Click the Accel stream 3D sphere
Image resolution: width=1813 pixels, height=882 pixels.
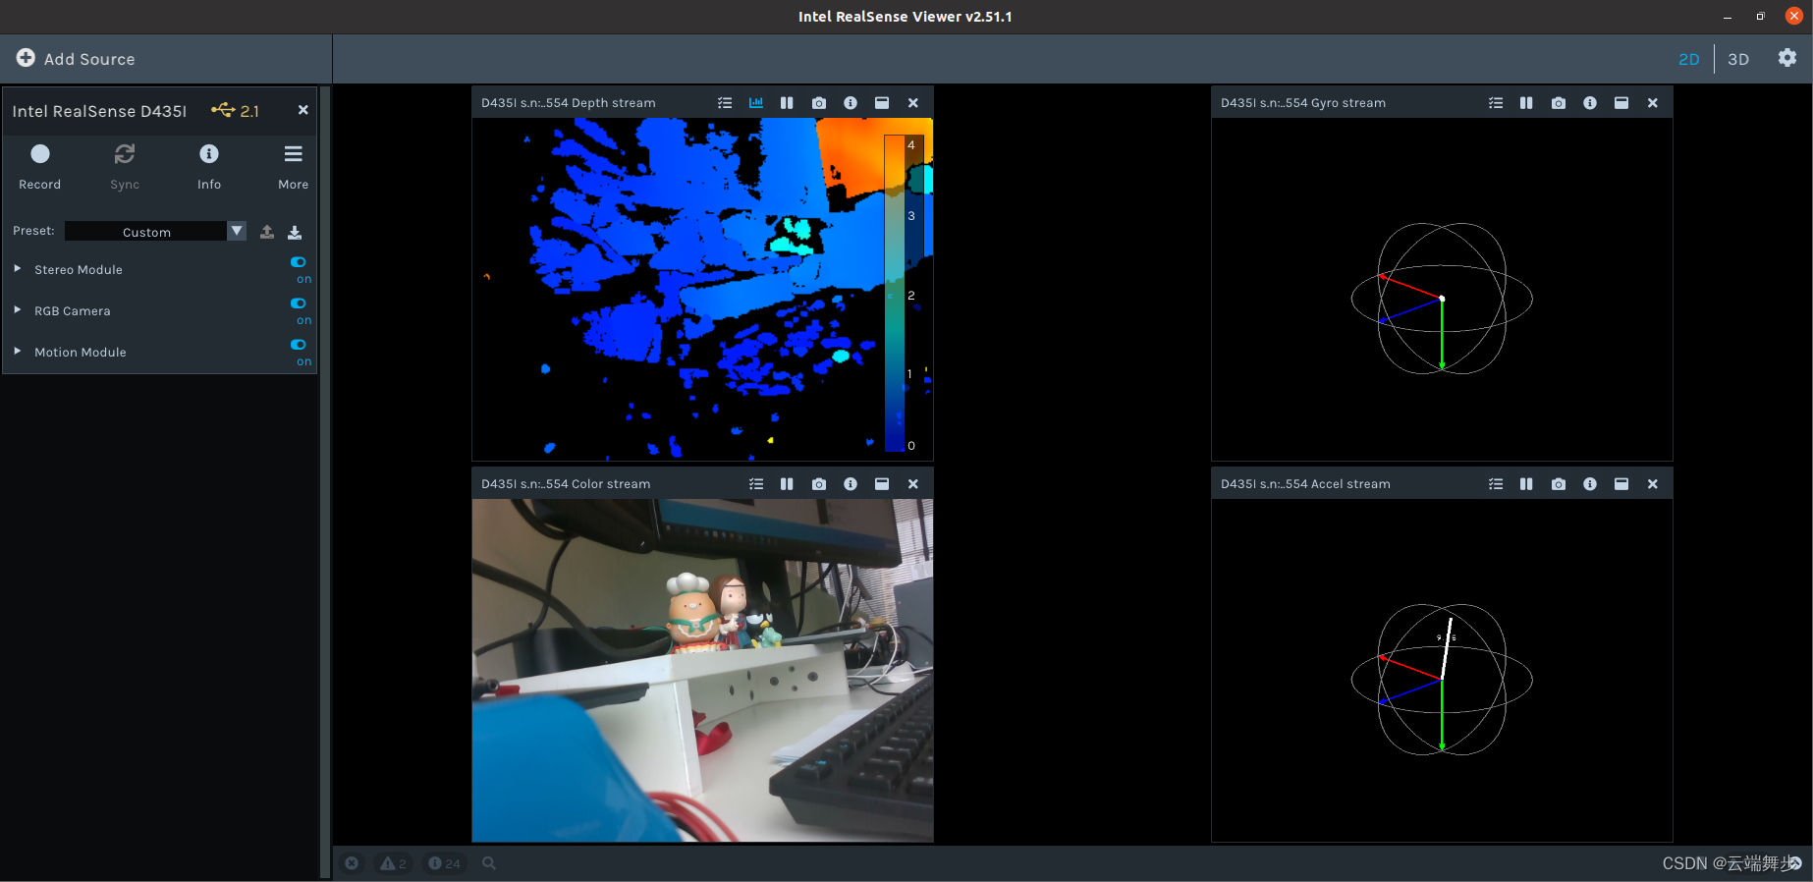(1442, 680)
